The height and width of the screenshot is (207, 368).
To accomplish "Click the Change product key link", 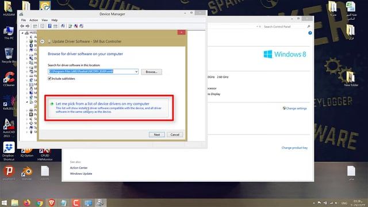I will click(x=294, y=148).
